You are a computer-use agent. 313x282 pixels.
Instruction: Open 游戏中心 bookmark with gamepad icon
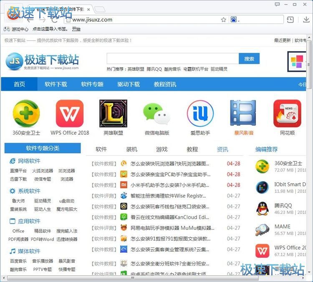[x=16, y=29]
